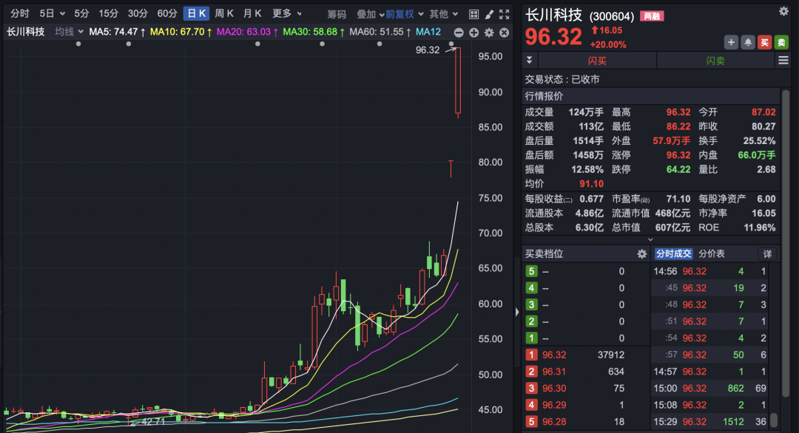The image size is (799, 433).
Task: Switch to 周K weekly chart tab
Action: point(224,14)
